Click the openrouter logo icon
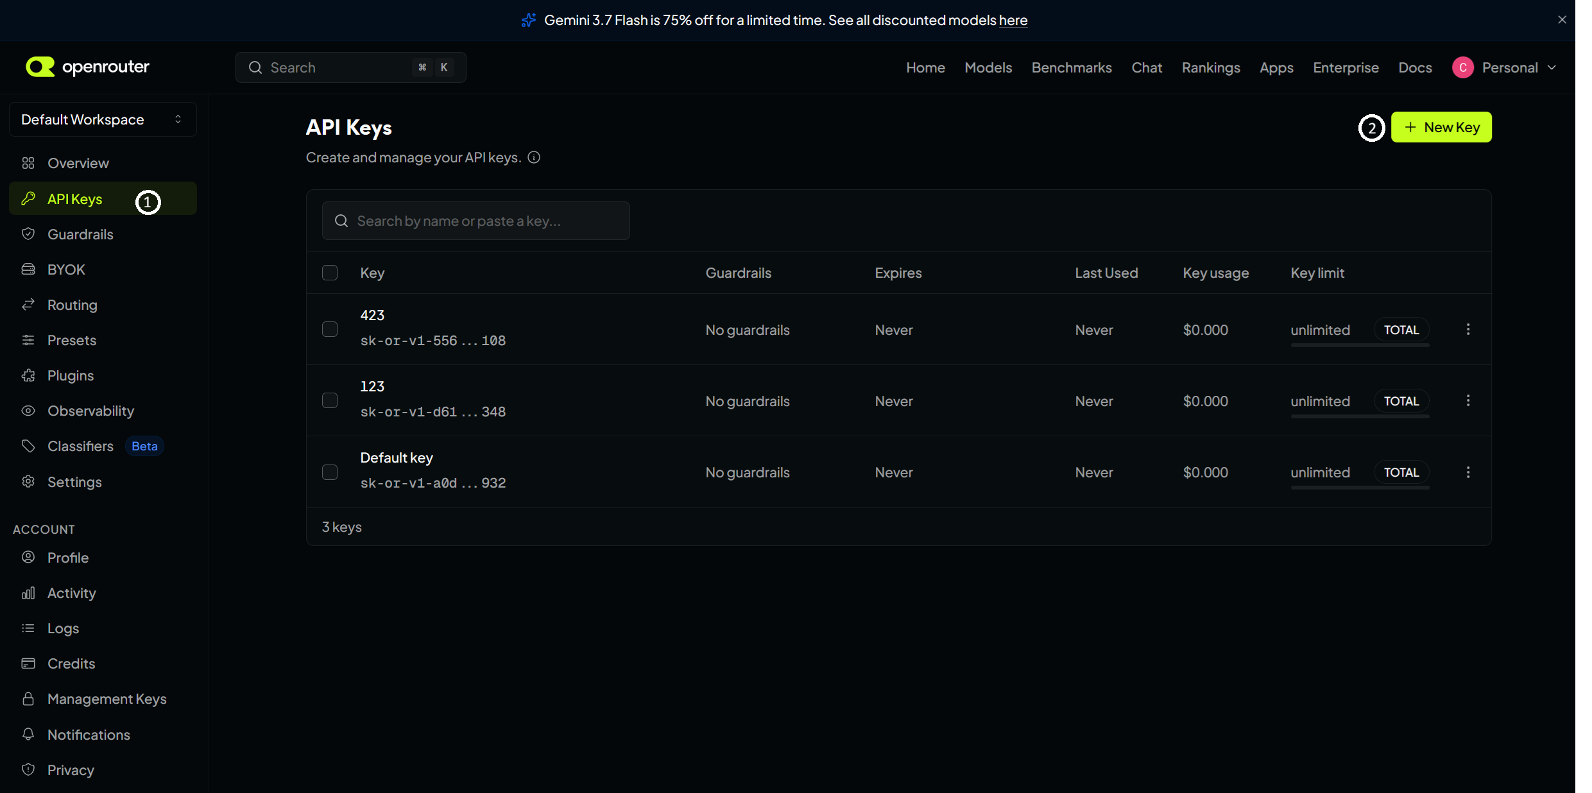Image resolution: width=1592 pixels, height=793 pixels. pyautogui.click(x=40, y=67)
